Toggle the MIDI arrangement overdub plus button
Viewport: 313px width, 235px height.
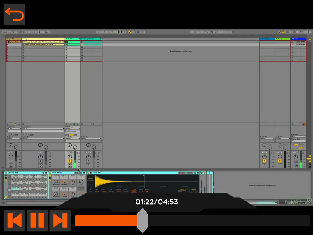[125, 32]
